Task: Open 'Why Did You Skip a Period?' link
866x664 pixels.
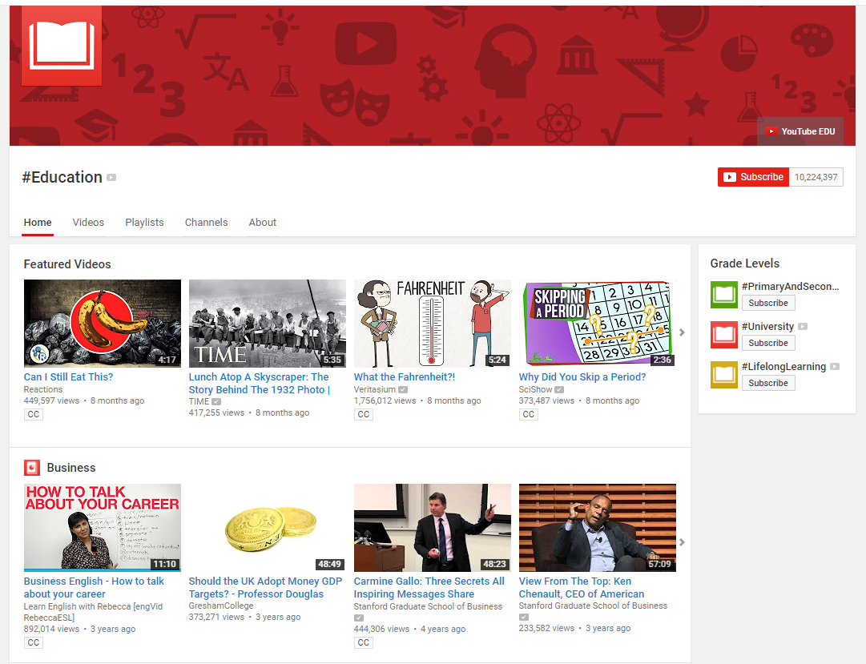Action: (582, 376)
